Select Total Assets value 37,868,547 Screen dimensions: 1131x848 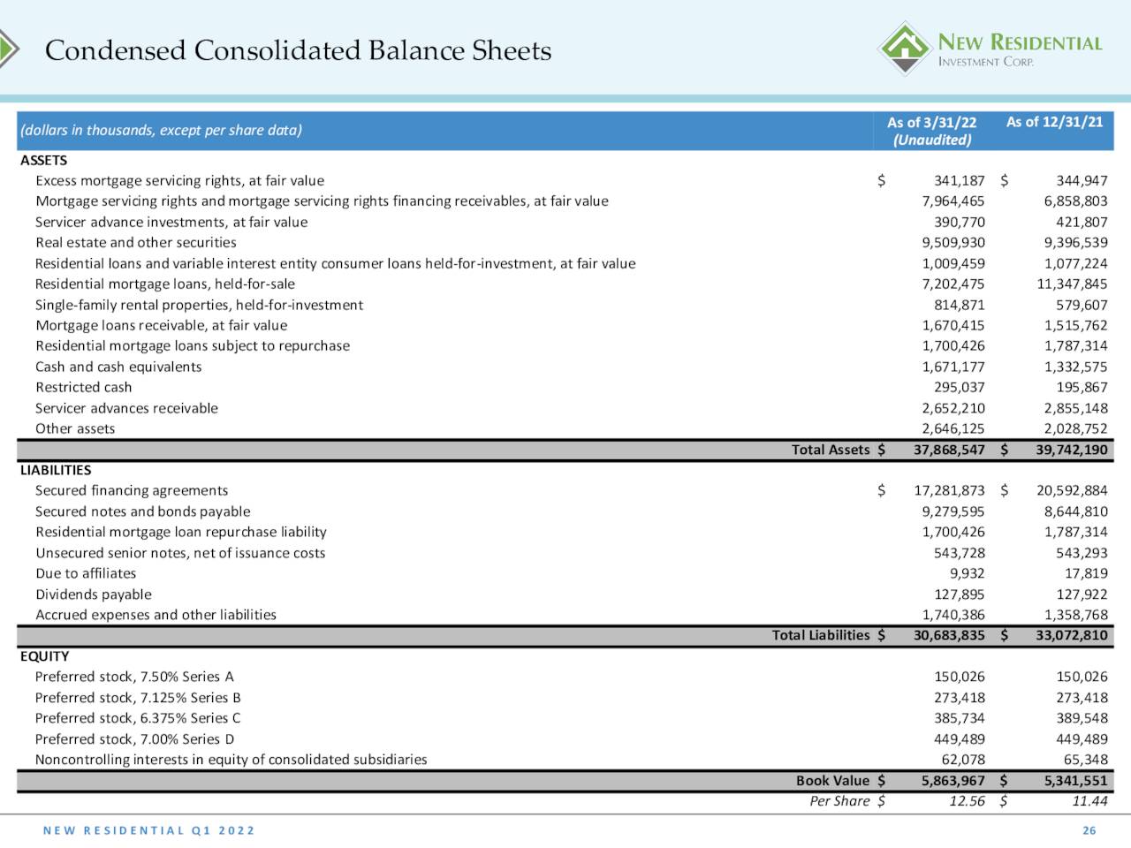tap(950, 450)
